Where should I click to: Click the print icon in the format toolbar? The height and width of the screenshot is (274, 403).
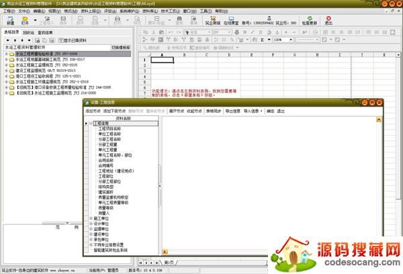[x=237, y=32]
